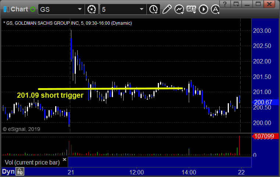Screen dimensions: 280x177
Task: Open the time template clock icon
Action: (153, 9)
